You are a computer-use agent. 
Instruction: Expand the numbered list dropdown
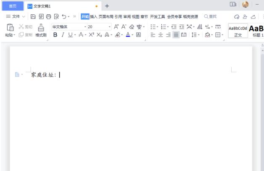pos(168,27)
